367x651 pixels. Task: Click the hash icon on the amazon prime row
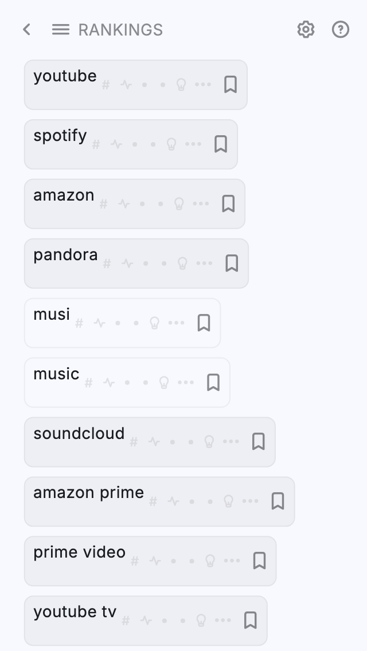pos(153,502)
